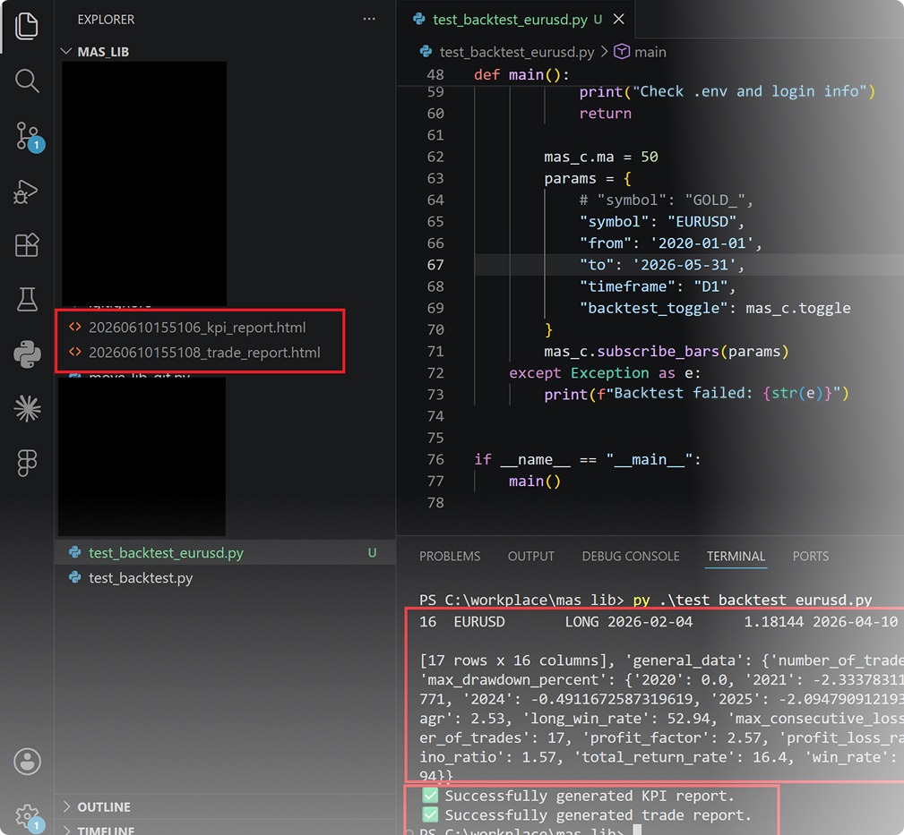Viewport: 904px width, 835px height.
Task: Switch to the OUTPUT panel tab
Action: [x=531, y=556]
